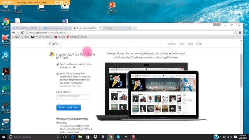Go back using the browser back arrow
This screenshot has width=249, height=140.
pos(14,33)
